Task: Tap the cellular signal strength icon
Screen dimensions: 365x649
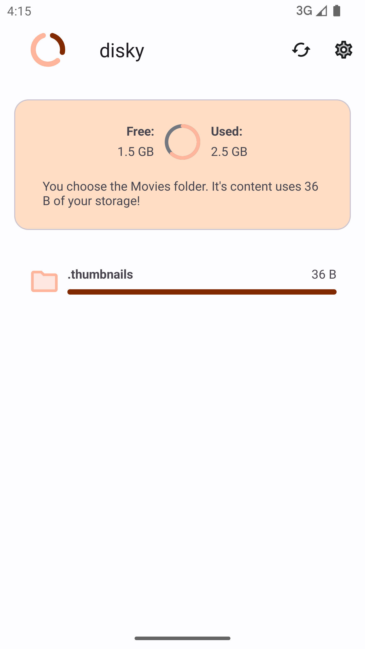Action: click(321, 11)
